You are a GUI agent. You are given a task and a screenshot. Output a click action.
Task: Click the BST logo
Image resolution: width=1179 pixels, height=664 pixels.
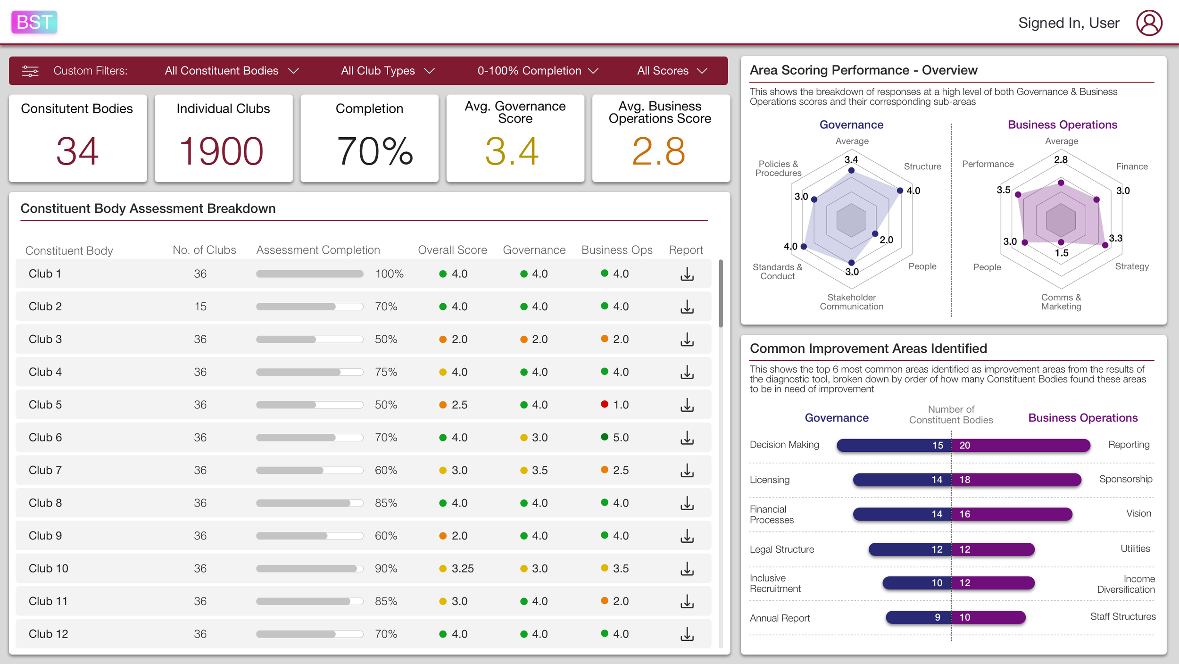coord(33,22)
